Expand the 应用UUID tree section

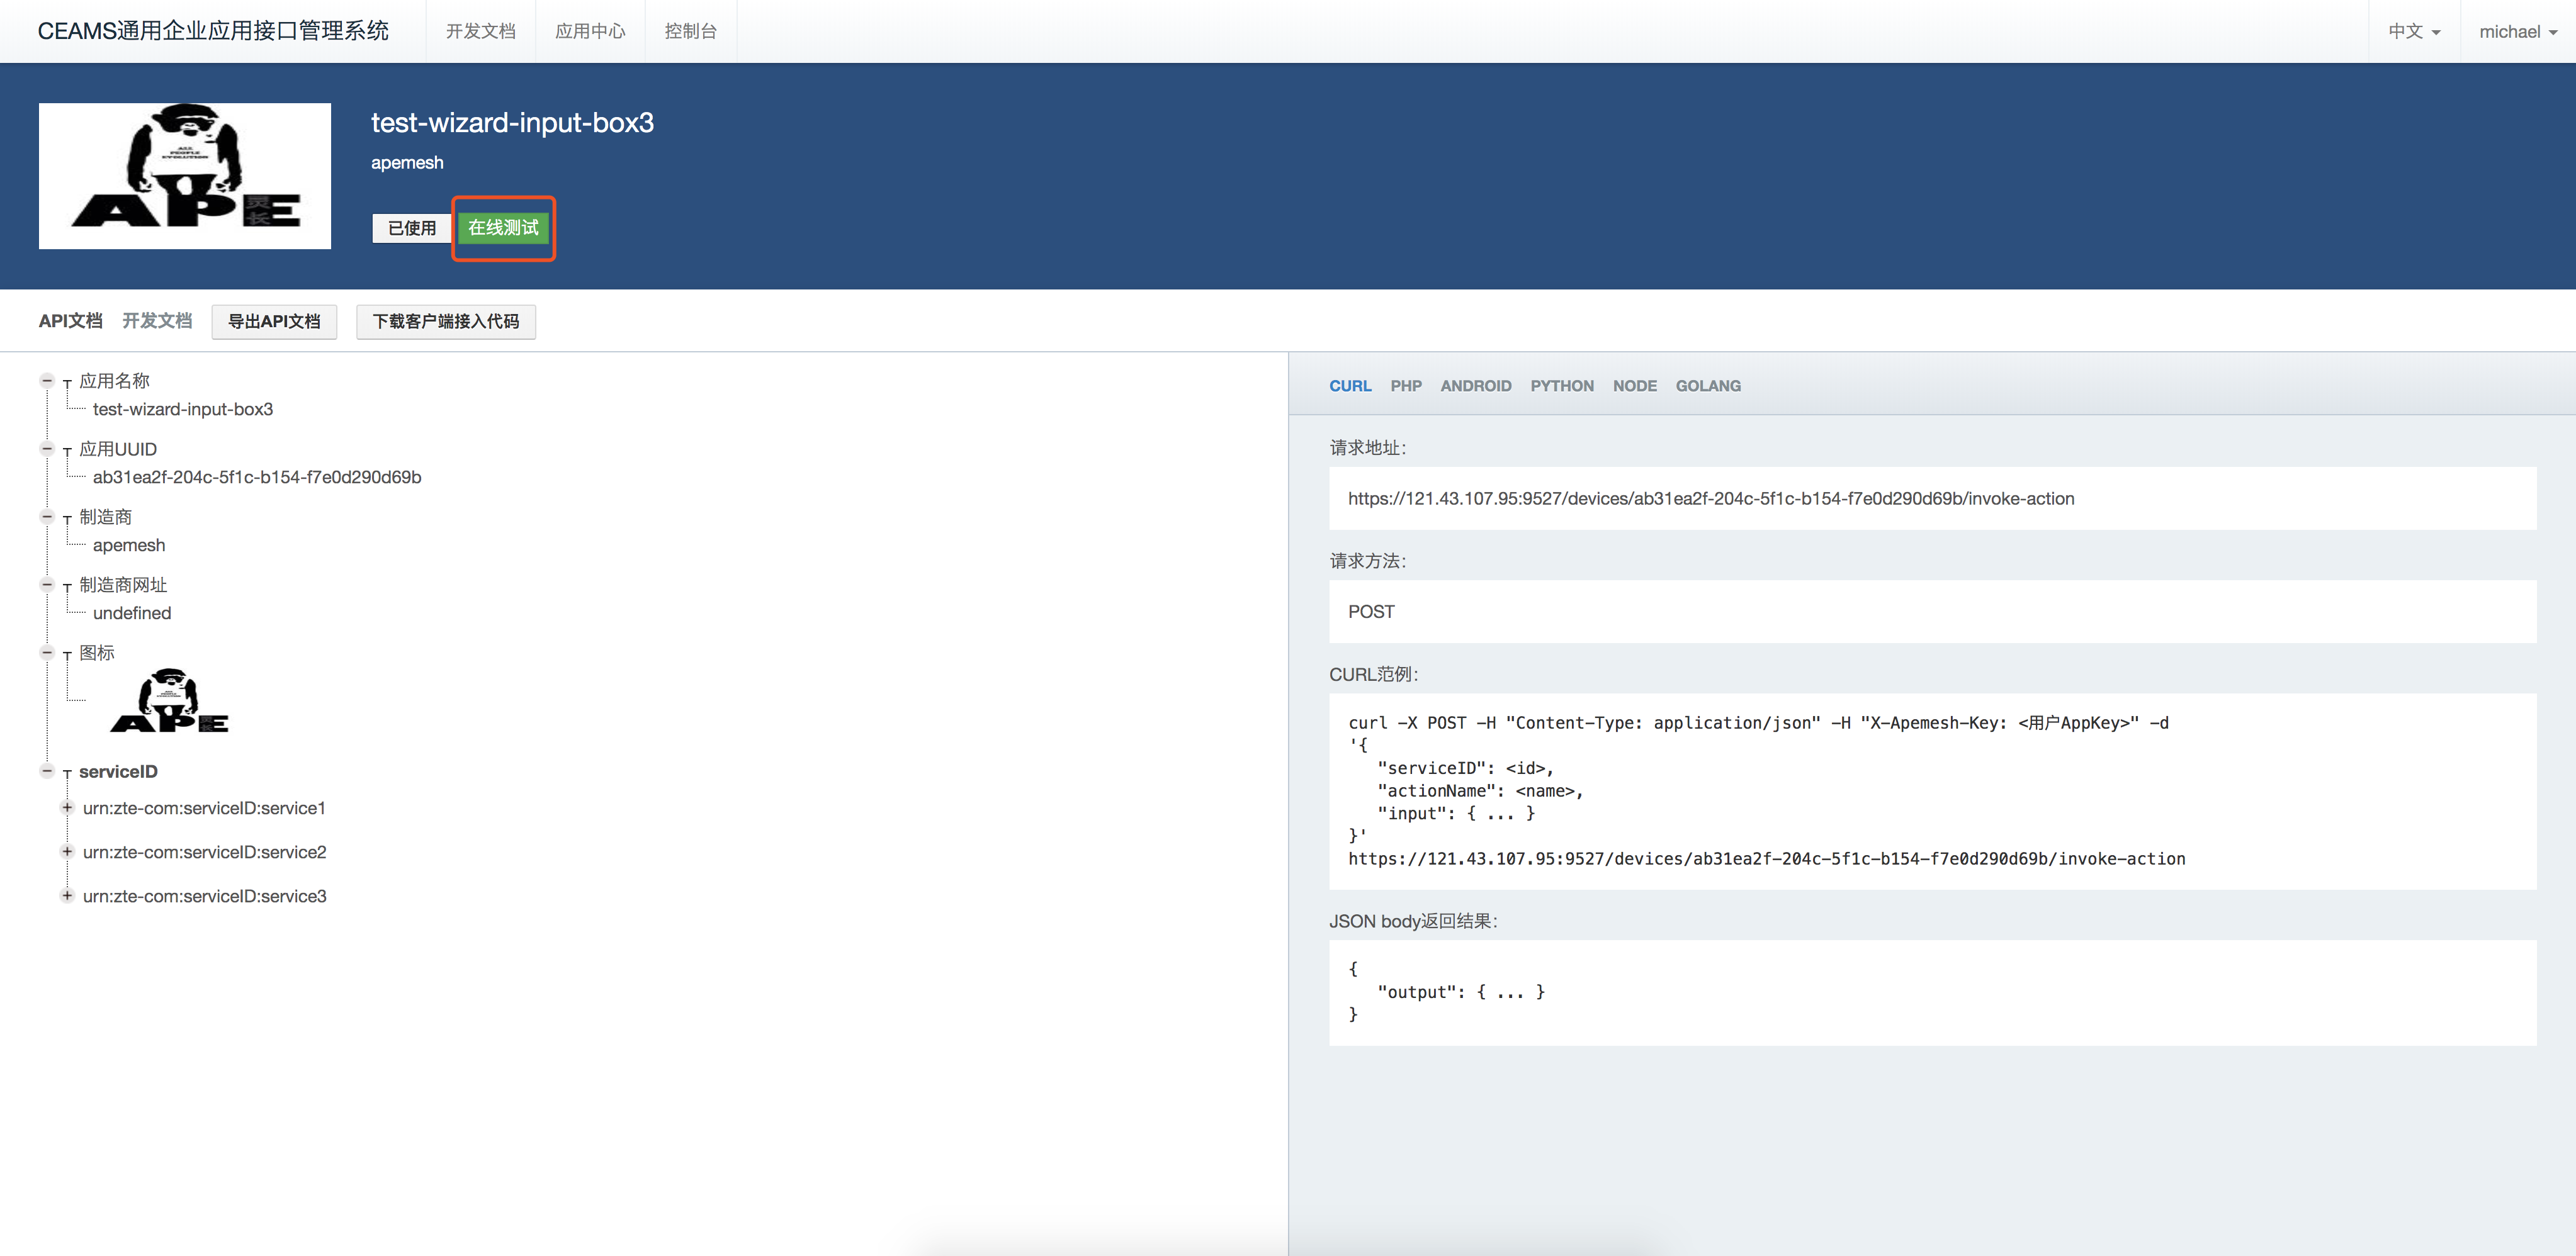[43, 447]
